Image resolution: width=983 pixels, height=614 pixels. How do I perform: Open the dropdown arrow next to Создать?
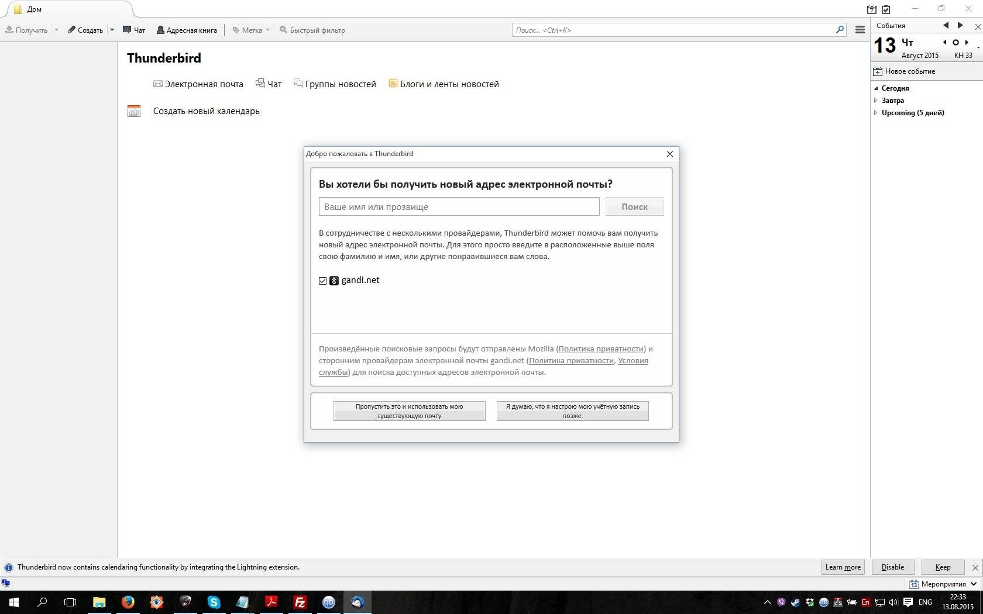112,30
